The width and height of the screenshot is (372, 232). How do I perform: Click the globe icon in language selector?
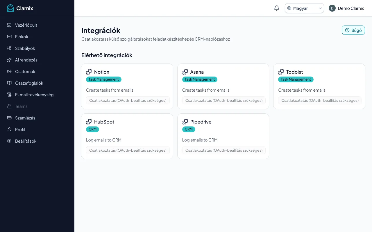289,8
